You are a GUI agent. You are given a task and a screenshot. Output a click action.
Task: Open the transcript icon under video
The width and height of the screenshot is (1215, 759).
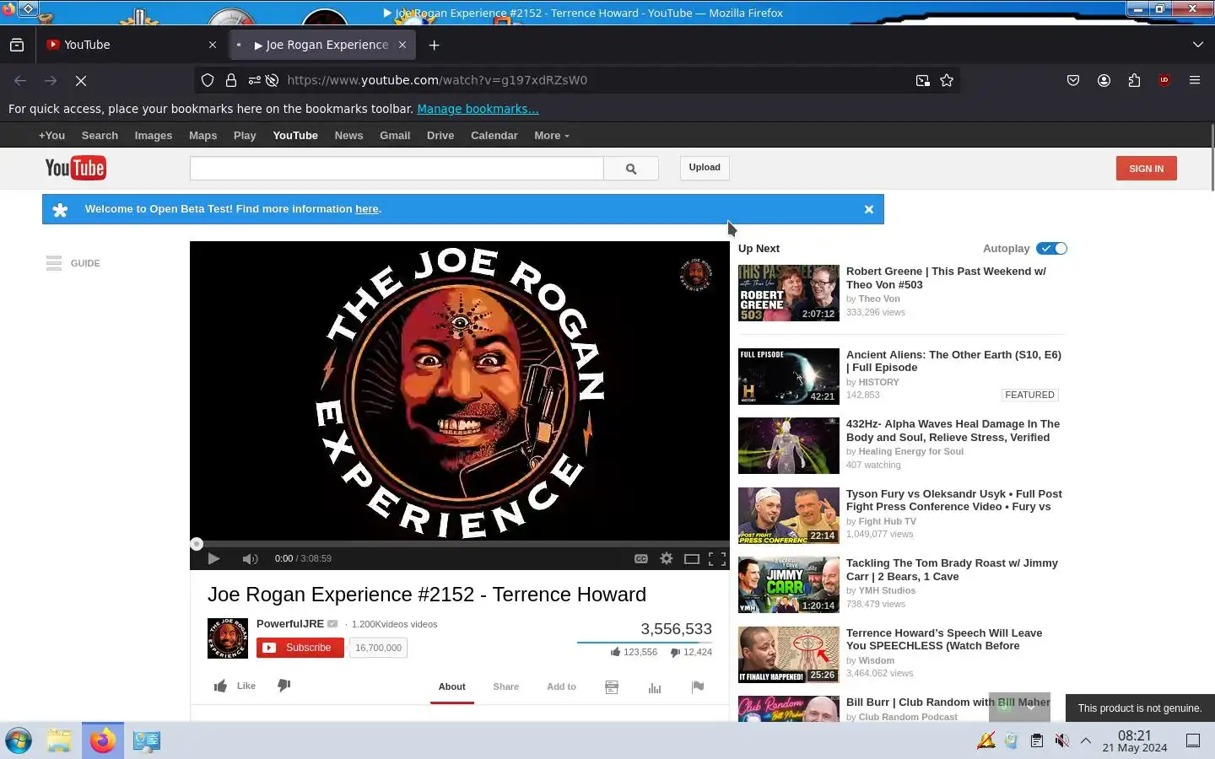pyautogui.click(x=612, y=687)
